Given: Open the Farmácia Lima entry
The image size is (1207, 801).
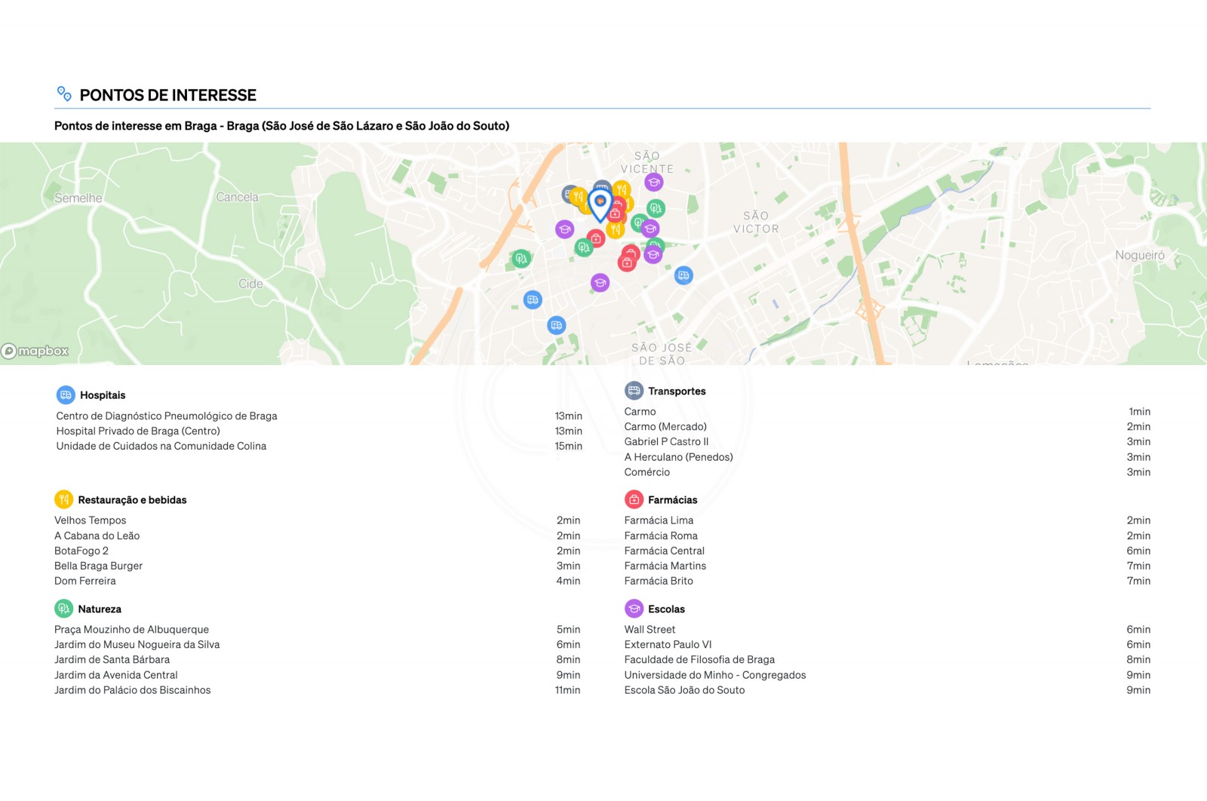Looking at the screenshot, I should [659, 520].
